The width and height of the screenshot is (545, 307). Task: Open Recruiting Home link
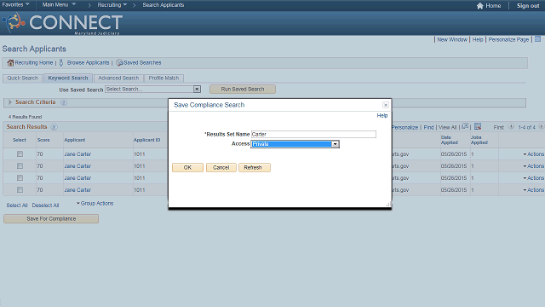pos(34,62)
